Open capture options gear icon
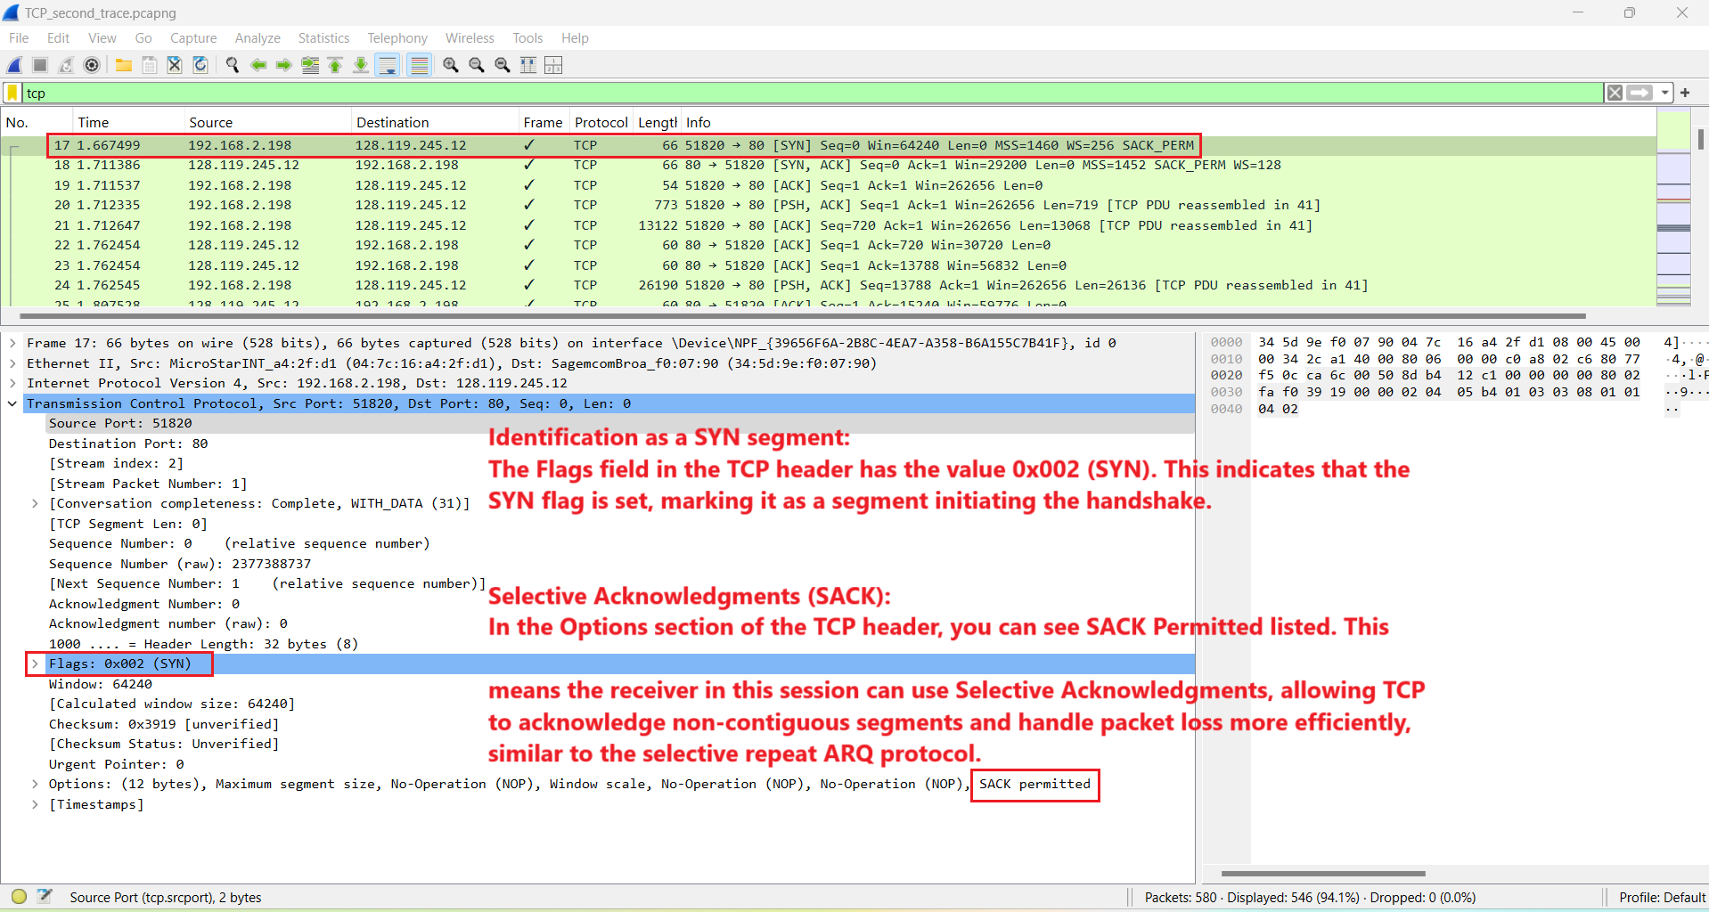1709x912 pixels. [x=92, y=65]
